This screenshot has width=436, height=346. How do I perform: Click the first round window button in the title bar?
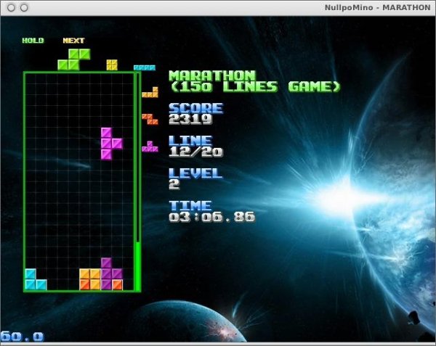click(x=11, y=8)
